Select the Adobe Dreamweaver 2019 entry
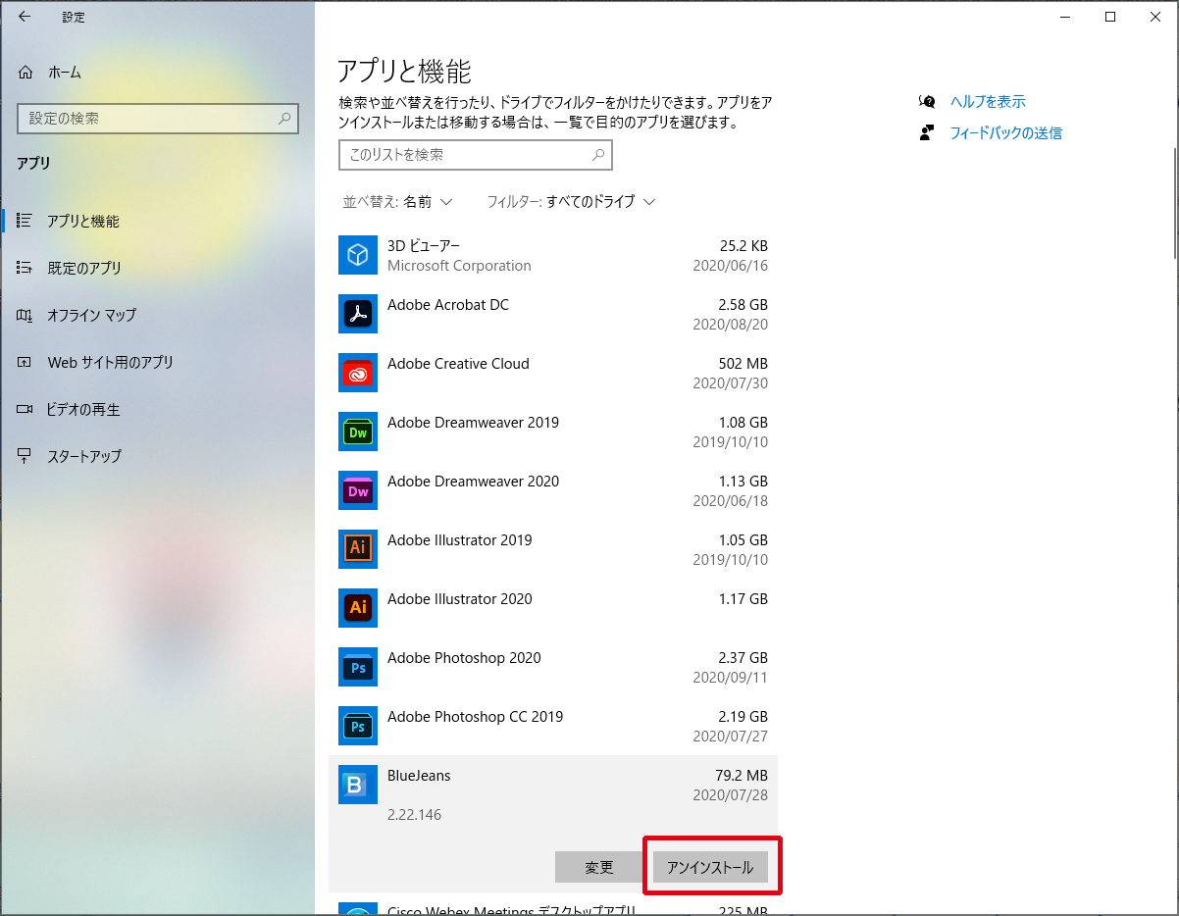This screenshot has width=1179, height=916. pos(553,432)
